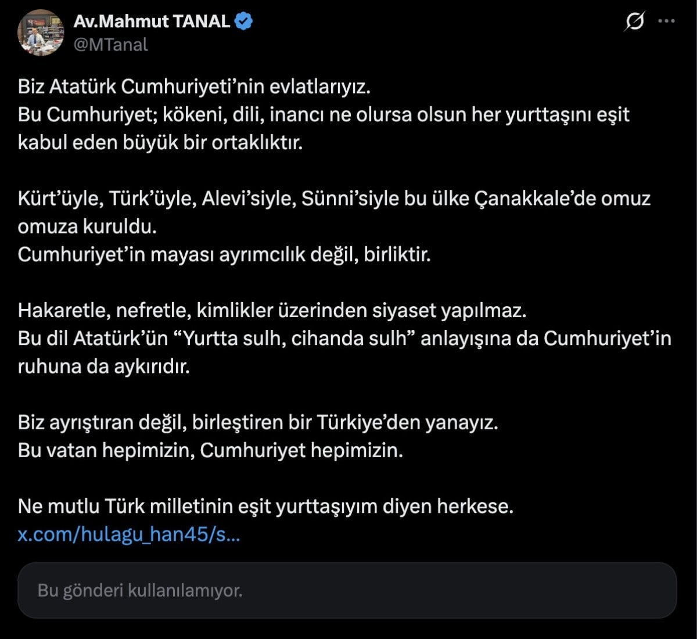This screenshot has height=639, width=697.
Task: Click the line starting "Ne mutlu Türk milletinin"
Action: tap(265, 507)
